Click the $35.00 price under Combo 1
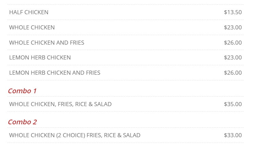This screenshot has height=148, width=254. (x=233, y=104)
